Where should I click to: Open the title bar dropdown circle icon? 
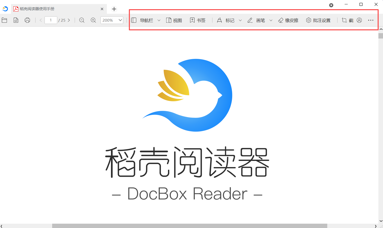(x=331, y=5)
